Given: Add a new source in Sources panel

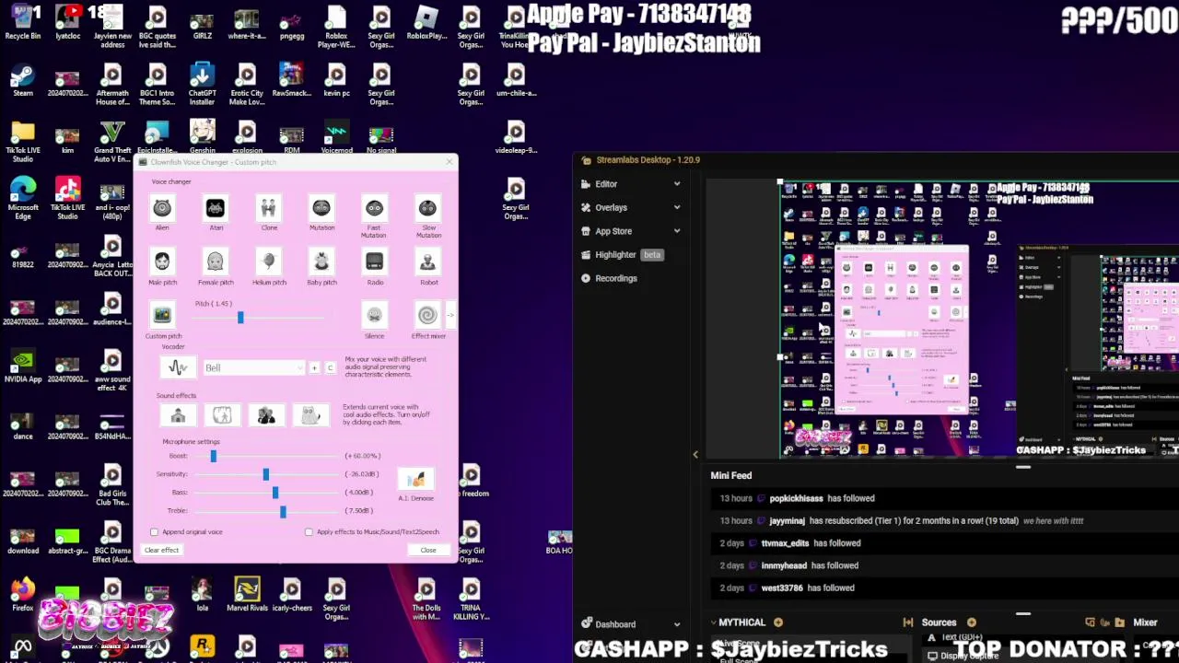Looking at the screenshot, I should pyautogui.click(x=972, y=622).
